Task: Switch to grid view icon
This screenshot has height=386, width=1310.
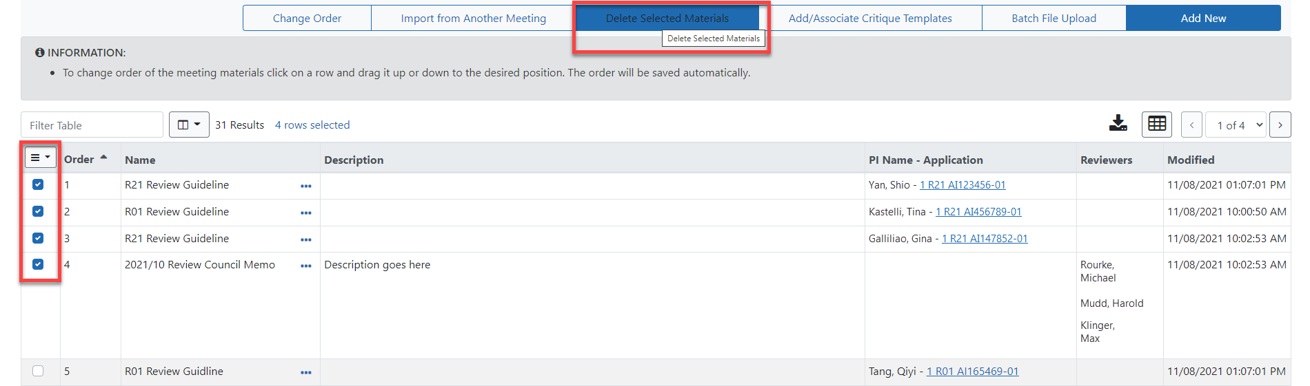Action: [1156, 125]
